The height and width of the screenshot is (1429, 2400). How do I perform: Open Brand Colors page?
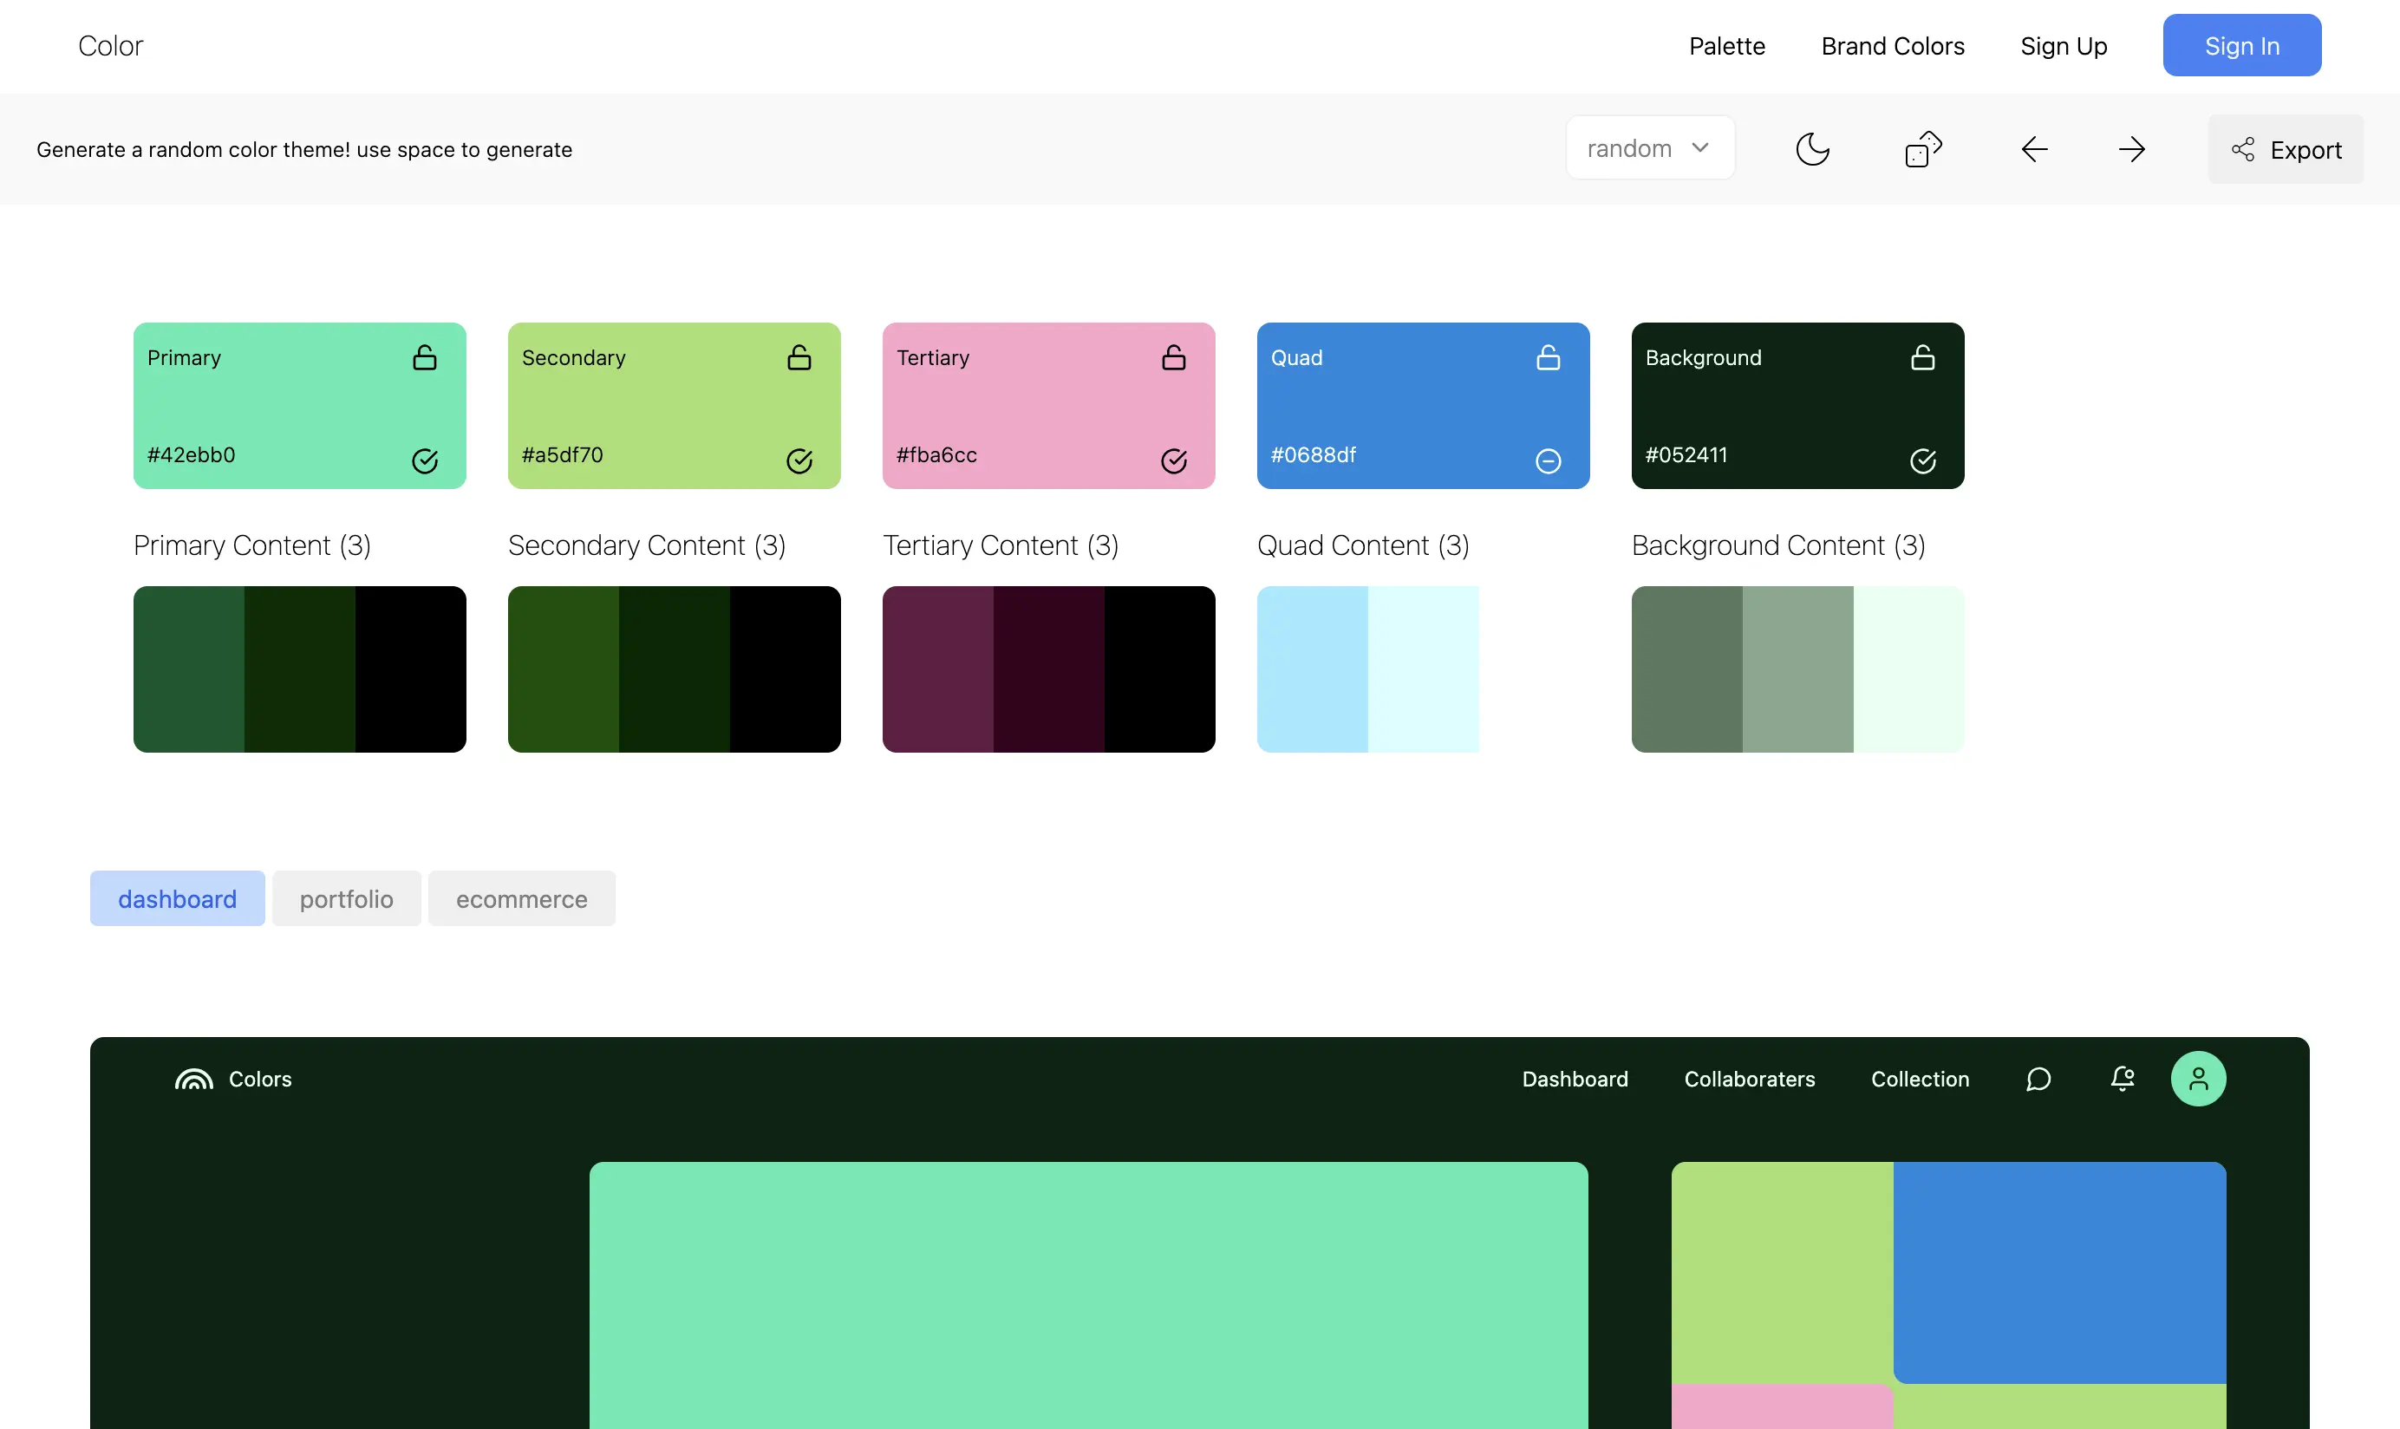[1893, 46]
